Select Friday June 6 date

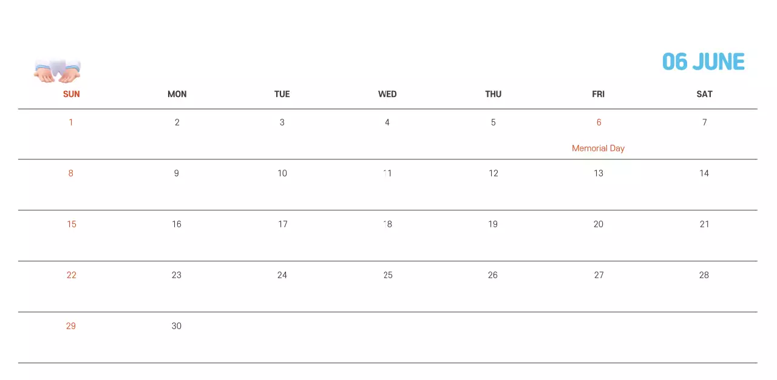(599, 122)
